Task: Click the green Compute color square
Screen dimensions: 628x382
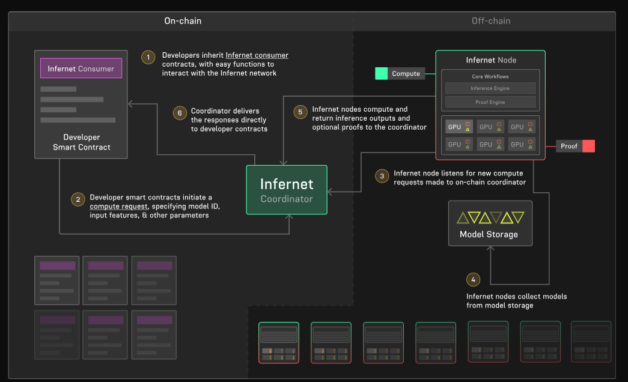Action: tap(381, 74)
